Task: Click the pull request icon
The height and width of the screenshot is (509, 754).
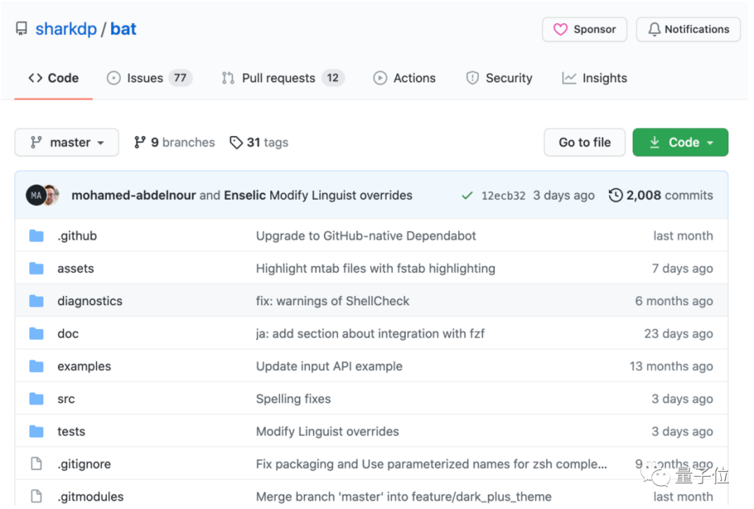Action: tap(228, 78)
